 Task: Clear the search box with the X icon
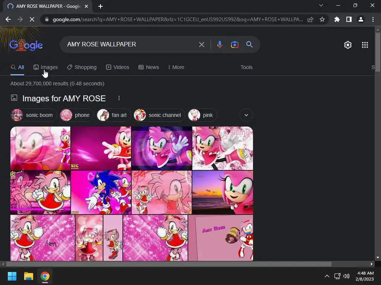pyautogui.click(x=201, y=45)
